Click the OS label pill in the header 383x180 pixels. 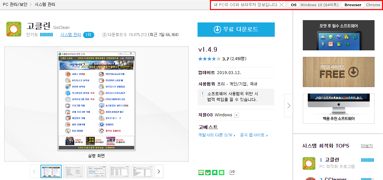pyautogui.click(x=294, y=5)
